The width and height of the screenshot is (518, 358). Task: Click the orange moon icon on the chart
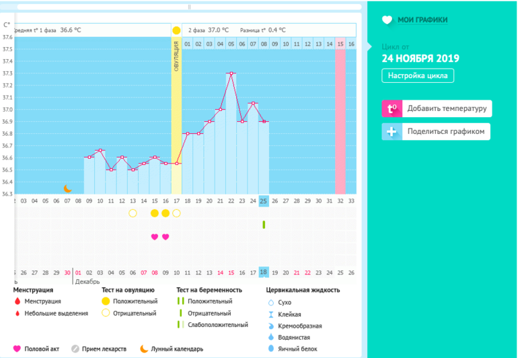(x=67, y=188)
